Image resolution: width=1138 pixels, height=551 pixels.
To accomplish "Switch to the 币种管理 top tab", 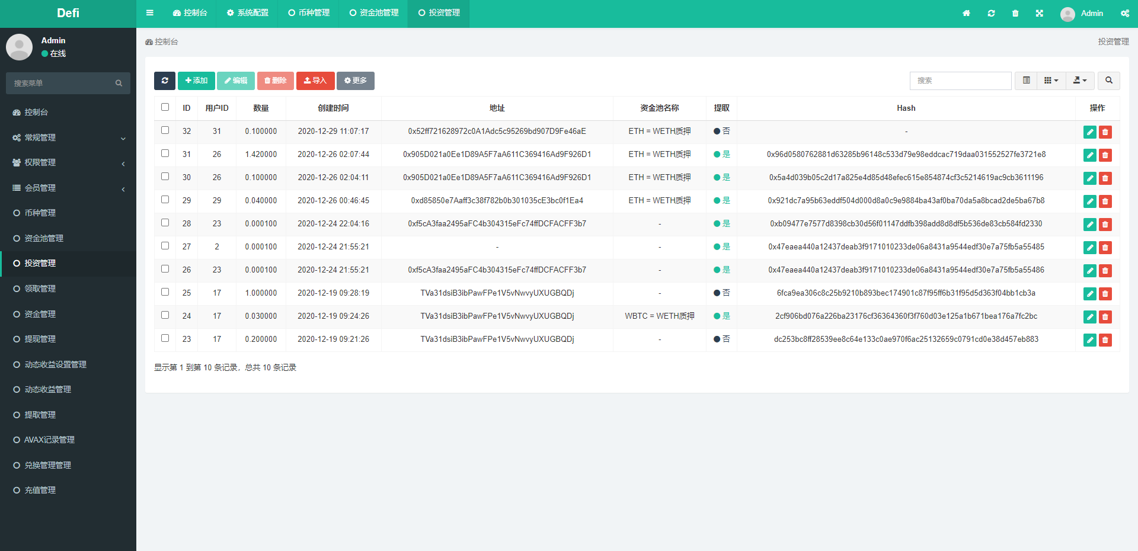I will 309,13.
